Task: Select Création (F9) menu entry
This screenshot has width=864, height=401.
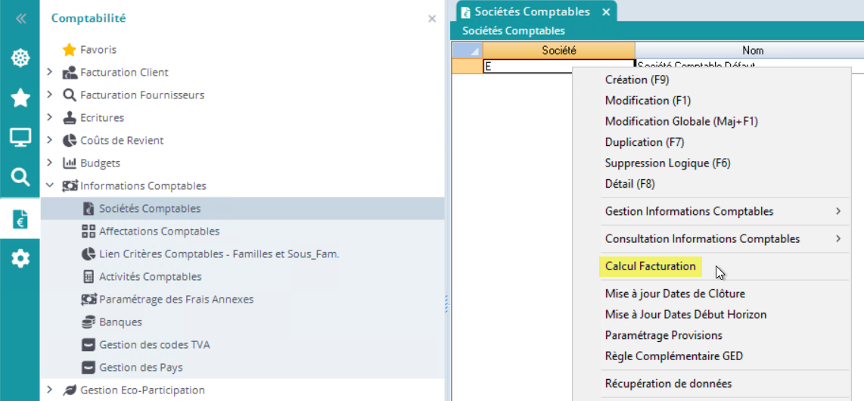Action: (x=637, y=79)
